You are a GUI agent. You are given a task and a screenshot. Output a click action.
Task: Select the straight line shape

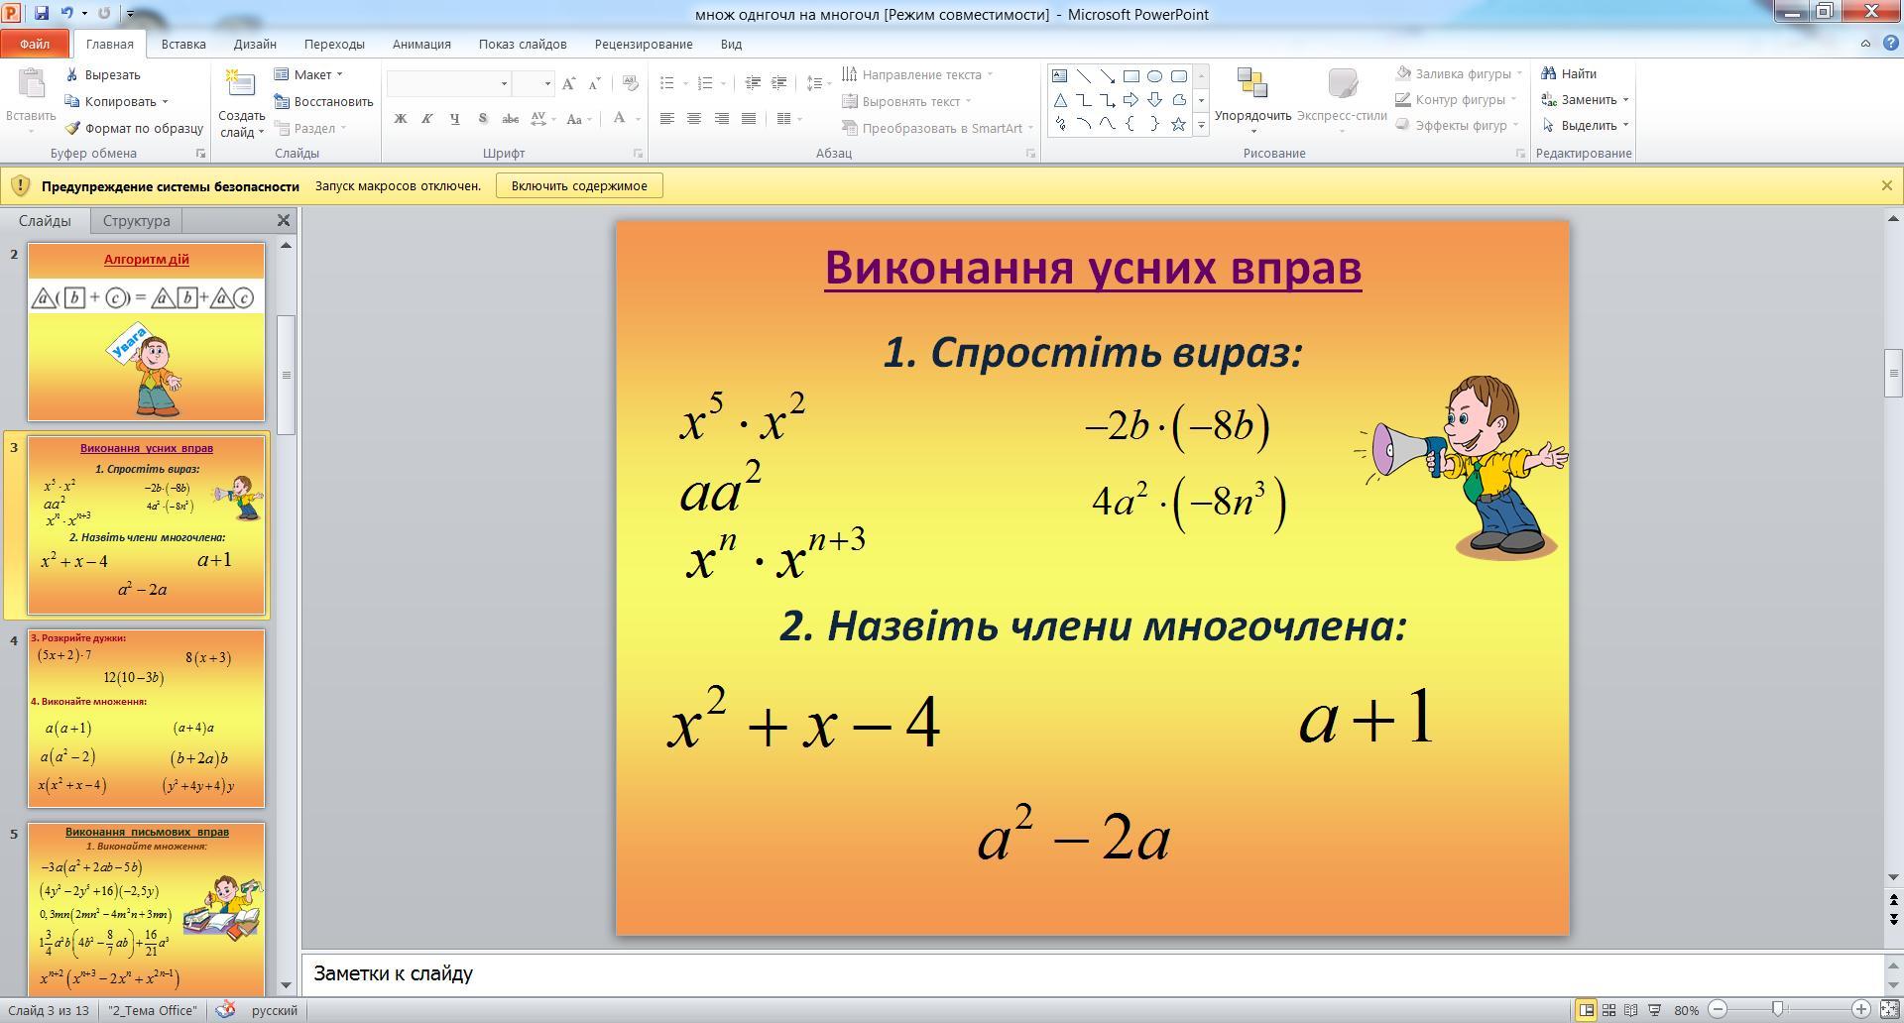pos(1083,76)
